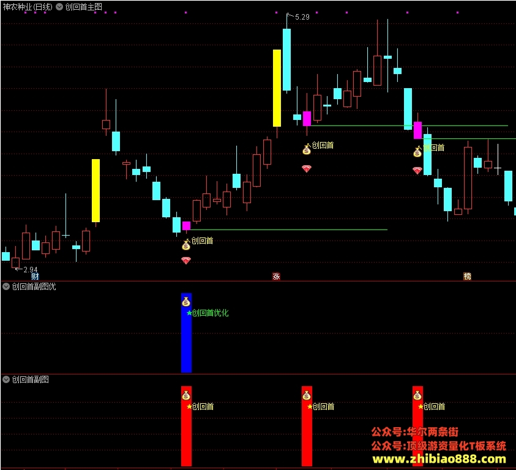
Task: Click the 创回首主图 indicator name
Action: click(x=84, y=7)
